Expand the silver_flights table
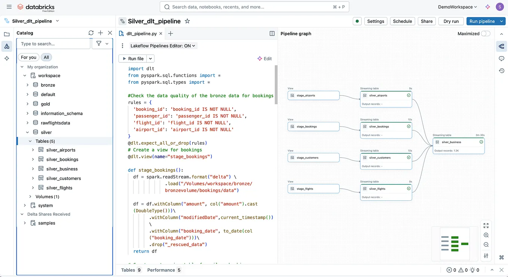The width and height of the screenshot is (508, 277). point(33,187)
